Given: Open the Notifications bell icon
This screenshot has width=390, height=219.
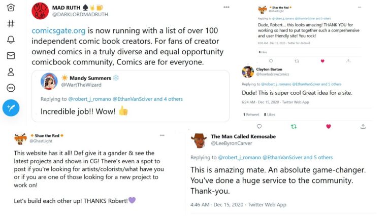Looking at the screenshot, I should click(11, 40).
